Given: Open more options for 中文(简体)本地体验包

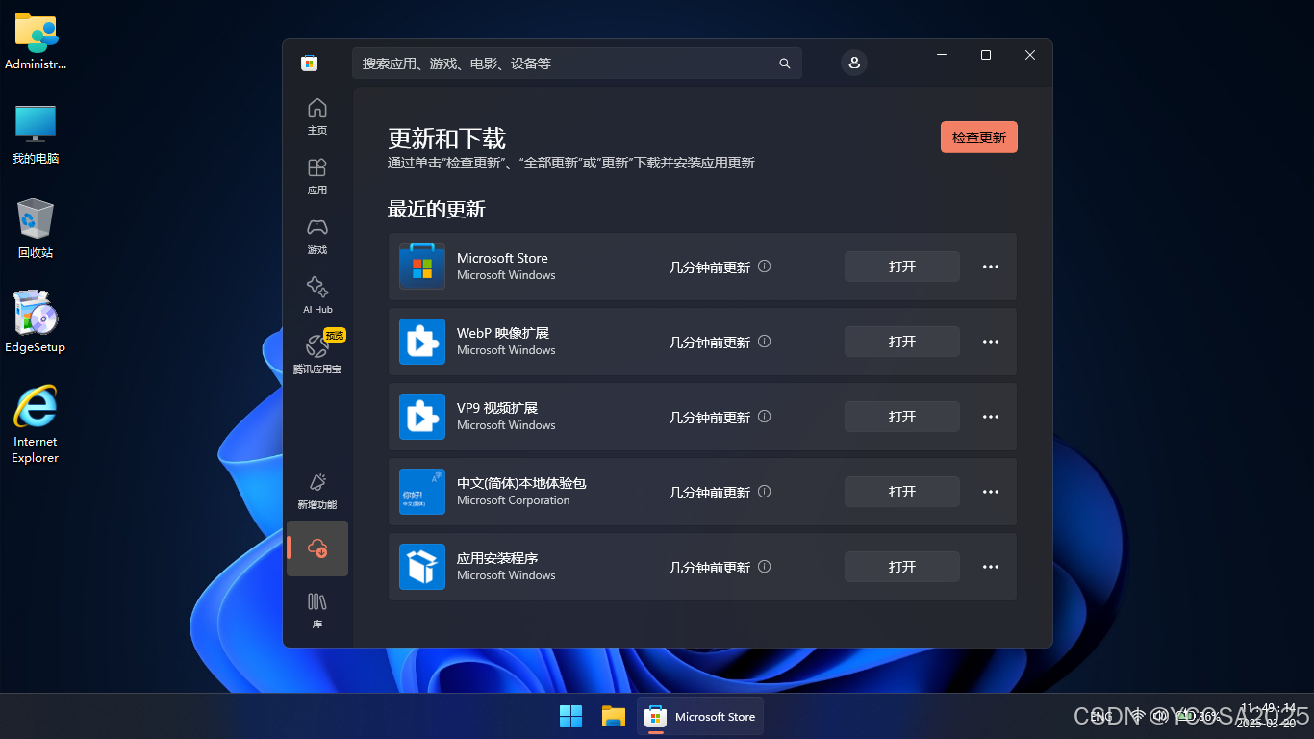Looking at the screenshot, I should point(991,492).
